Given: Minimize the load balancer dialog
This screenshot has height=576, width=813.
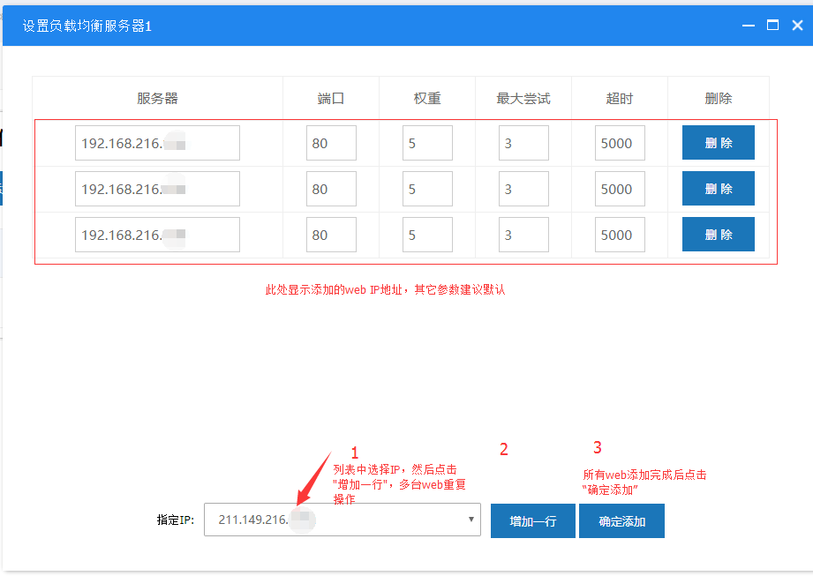Looking at the screenshot, I should tap(749, 26).
